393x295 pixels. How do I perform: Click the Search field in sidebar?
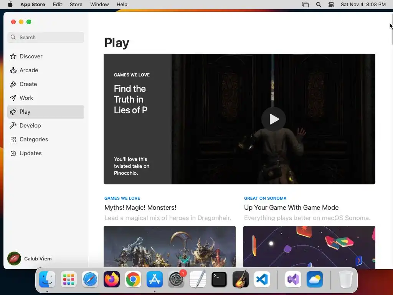46,37
